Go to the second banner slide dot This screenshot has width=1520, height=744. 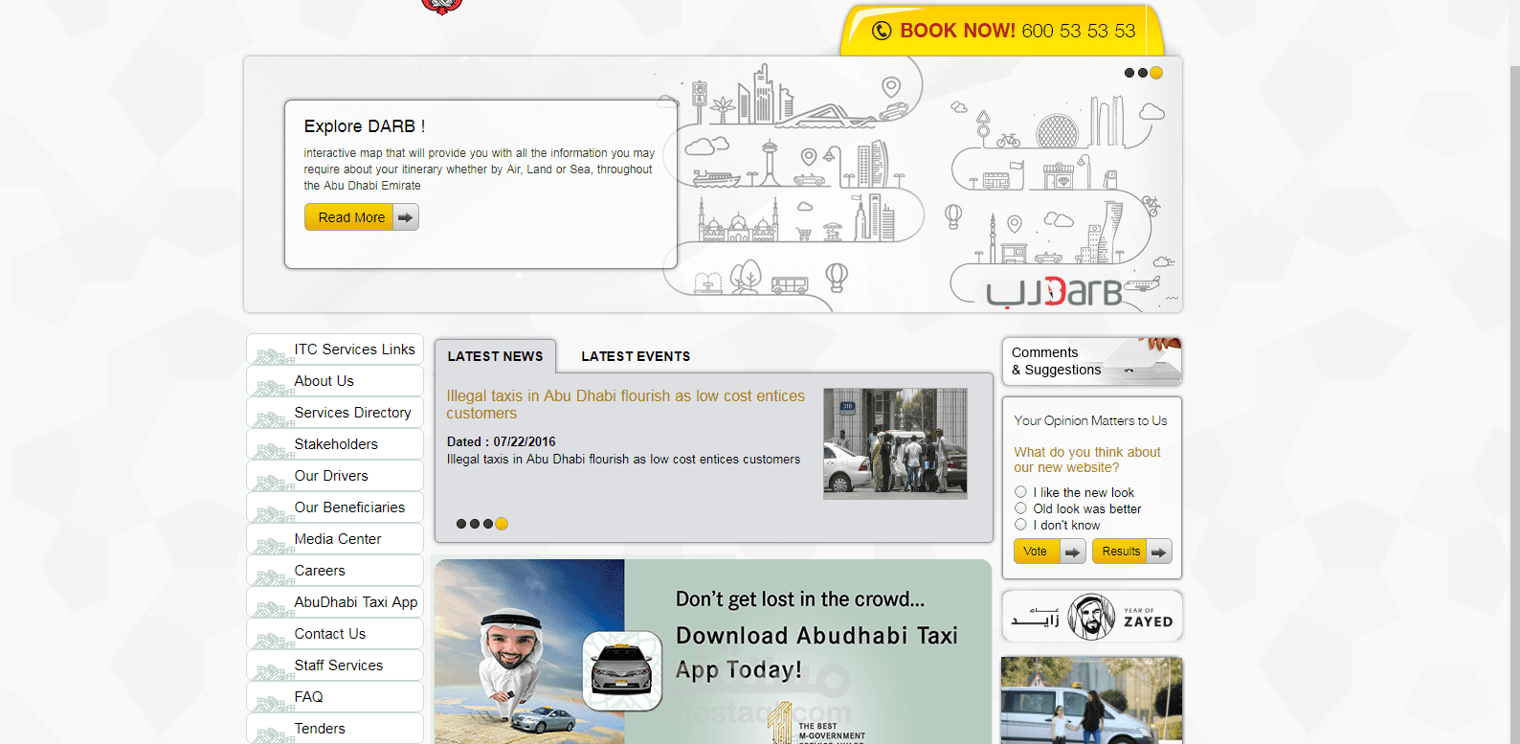tap(1143, 73)
